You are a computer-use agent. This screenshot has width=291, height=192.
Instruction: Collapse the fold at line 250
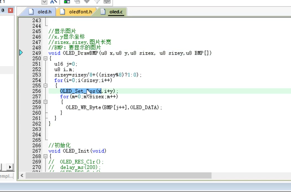pyautogui.click(x=45, y=59)
